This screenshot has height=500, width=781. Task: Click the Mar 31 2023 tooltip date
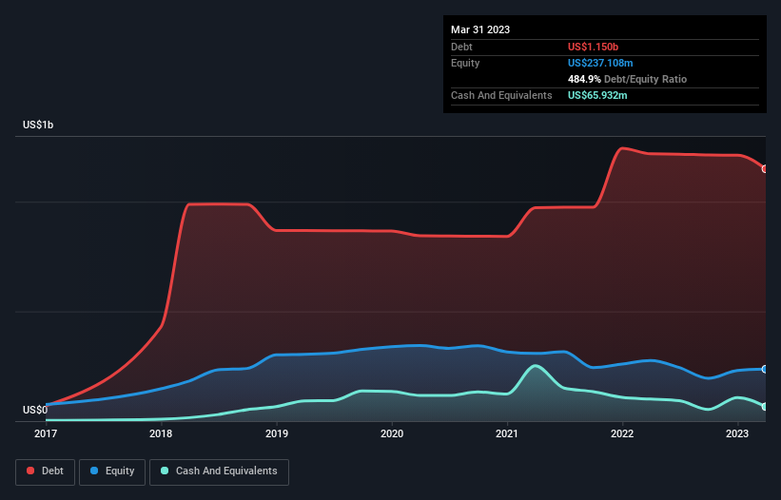pos(480,29)
